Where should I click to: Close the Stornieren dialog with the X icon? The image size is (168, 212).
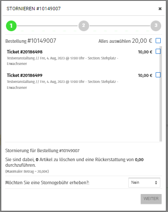(160, 9)
